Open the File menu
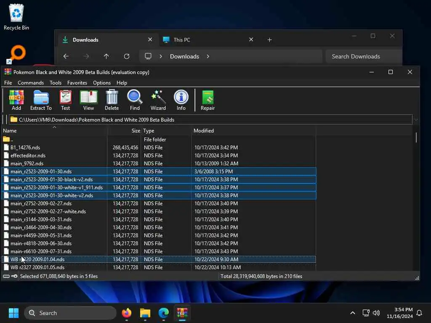This screenshot has width=431, height=323. pos(8,83)
